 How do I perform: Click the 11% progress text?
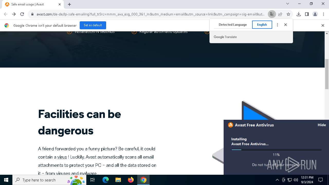click(x=276, y=155)
